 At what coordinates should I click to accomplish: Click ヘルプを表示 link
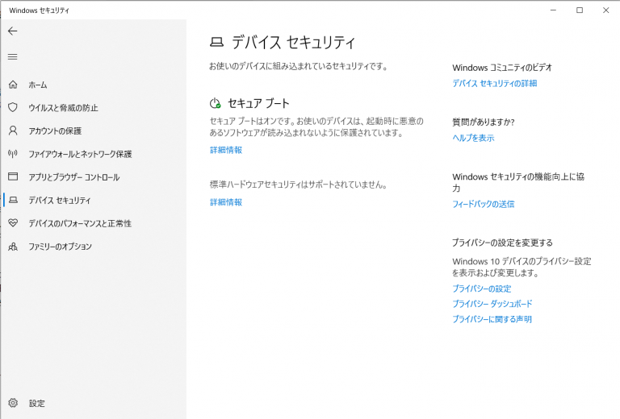[x=473, y=138]
